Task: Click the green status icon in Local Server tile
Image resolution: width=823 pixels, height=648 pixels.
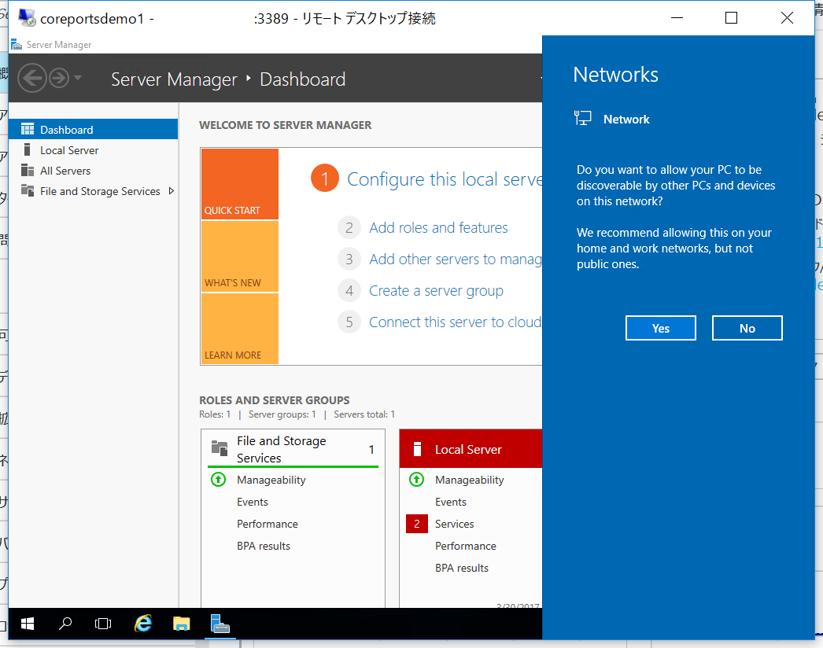Action: tap(417, 479)
